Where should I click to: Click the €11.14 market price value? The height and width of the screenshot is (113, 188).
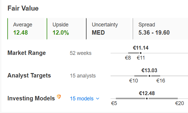pyautogui.click(x=141, y=48)
